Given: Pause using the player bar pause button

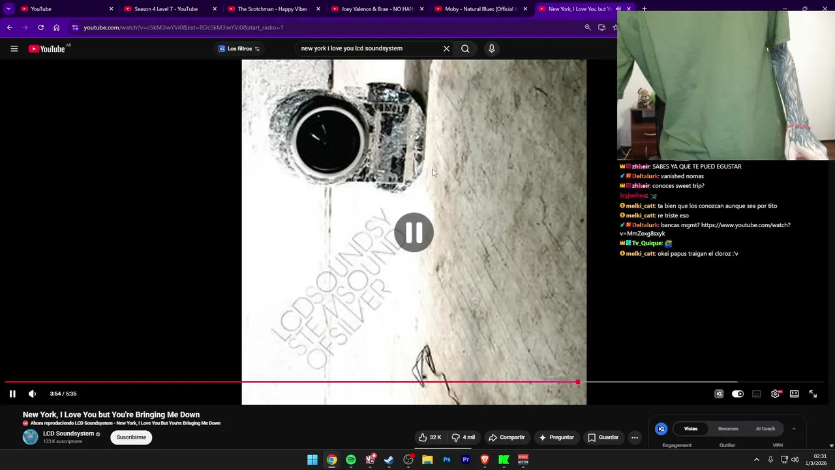Looking at the screenshot, I should [12, 394].
